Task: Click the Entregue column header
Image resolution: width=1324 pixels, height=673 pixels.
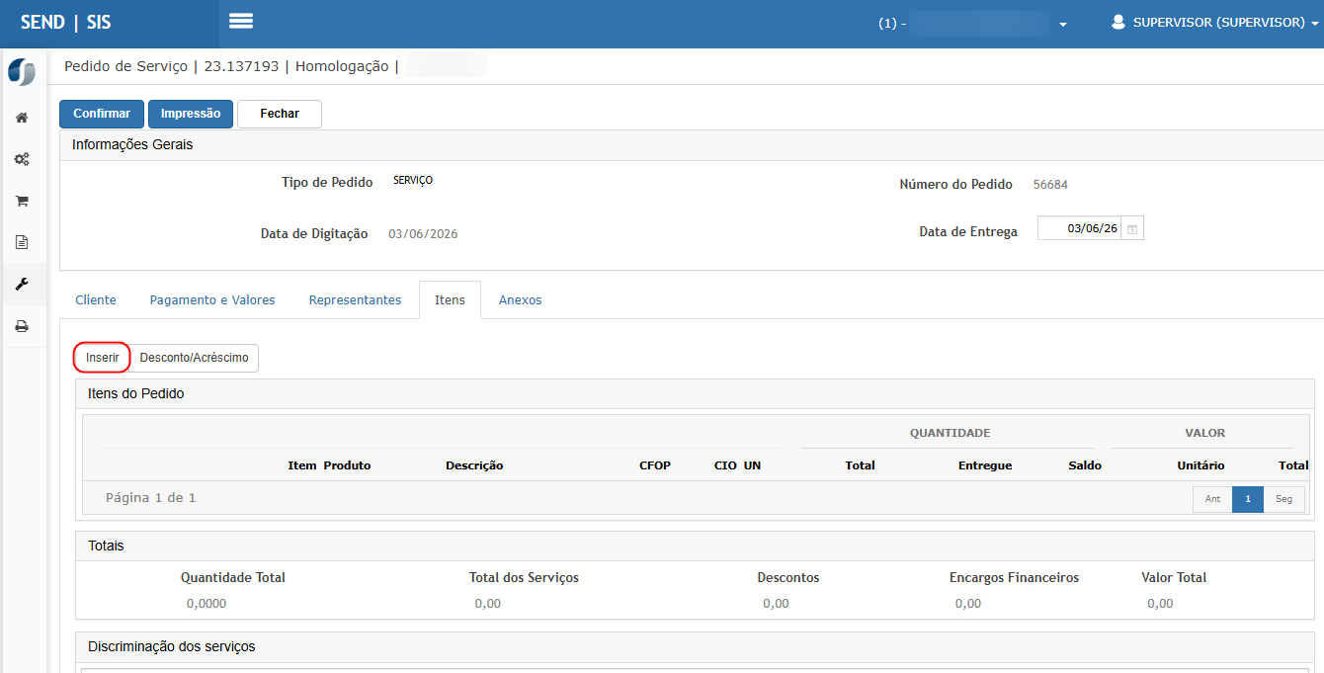Action: (985, 465)
